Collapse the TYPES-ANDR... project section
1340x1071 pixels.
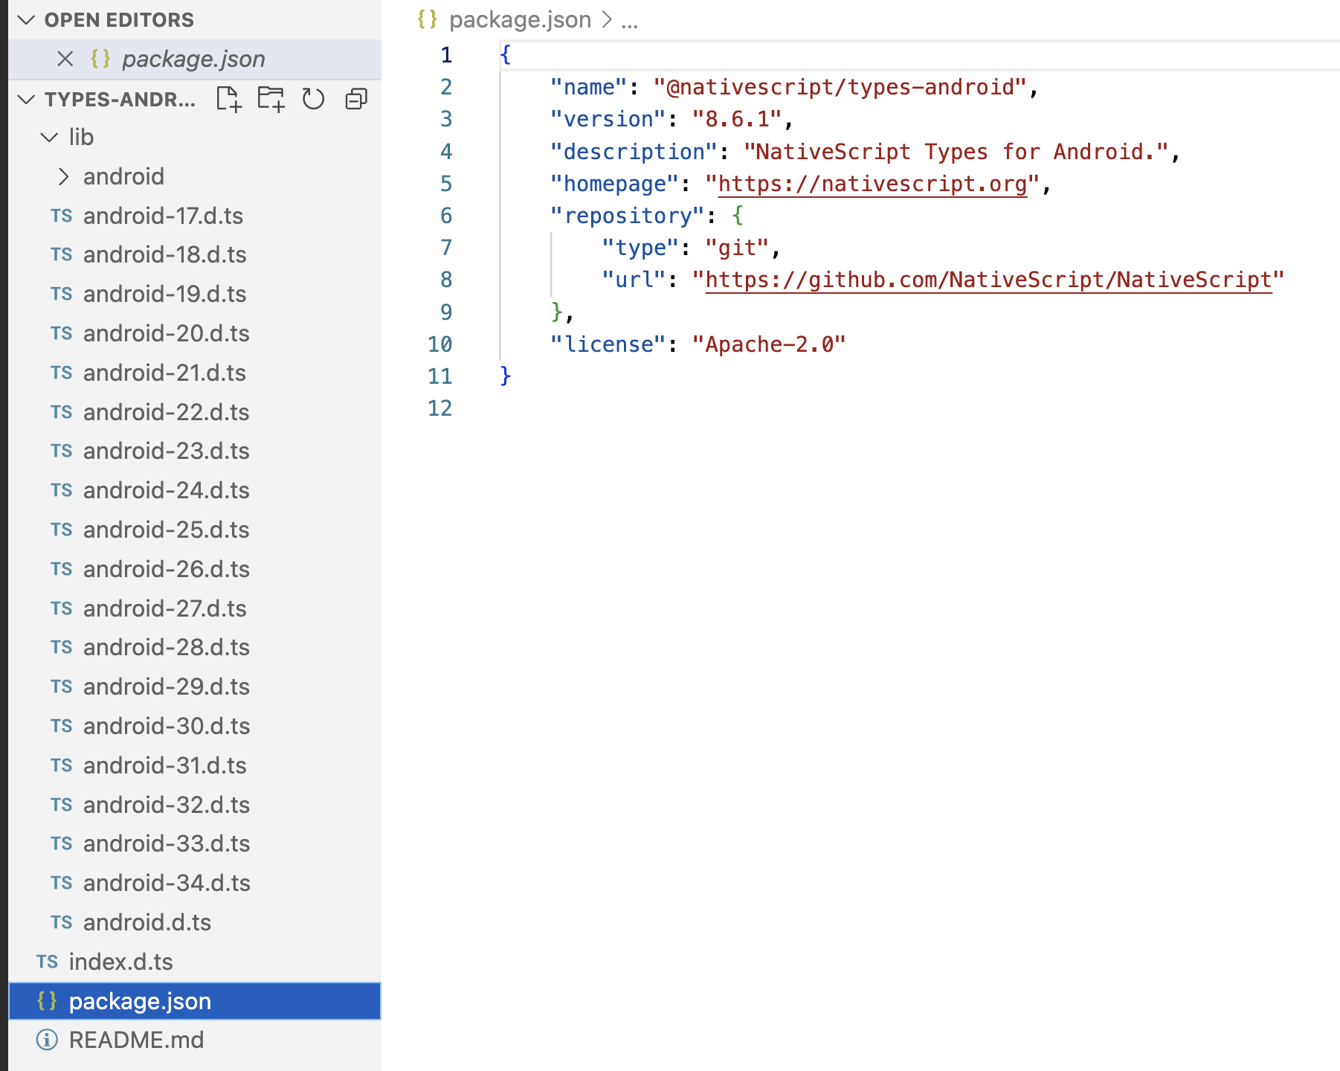(27, 99)
